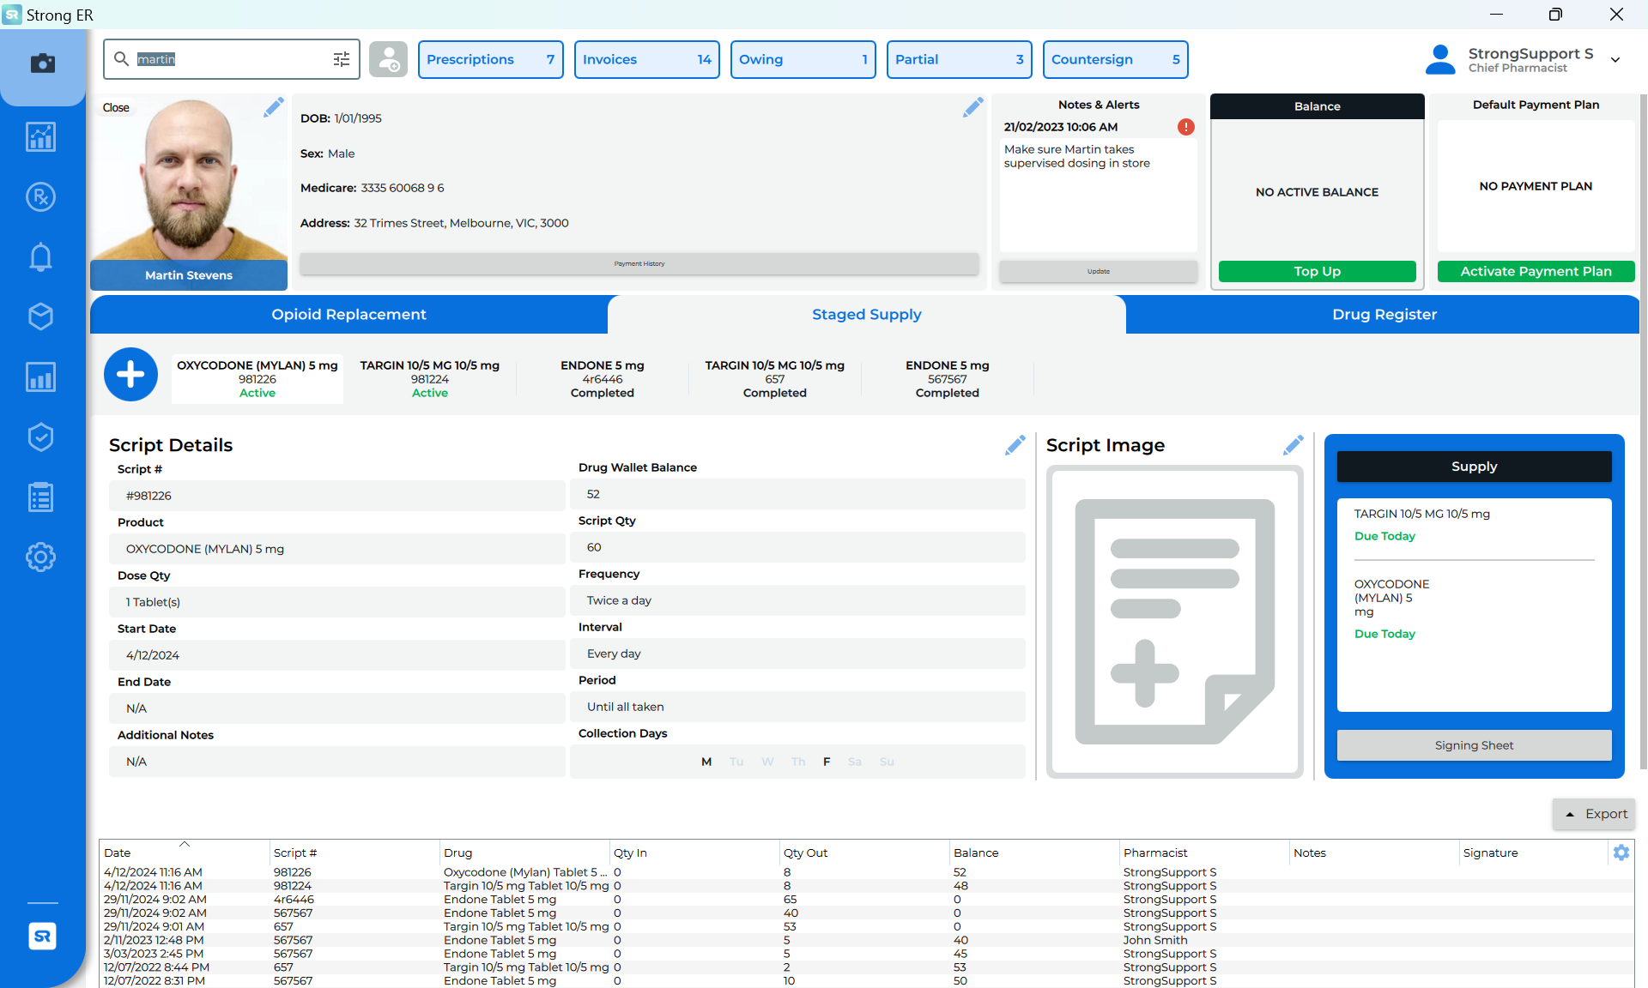Switch to the Opioid Replacement tab

(348, 315)
